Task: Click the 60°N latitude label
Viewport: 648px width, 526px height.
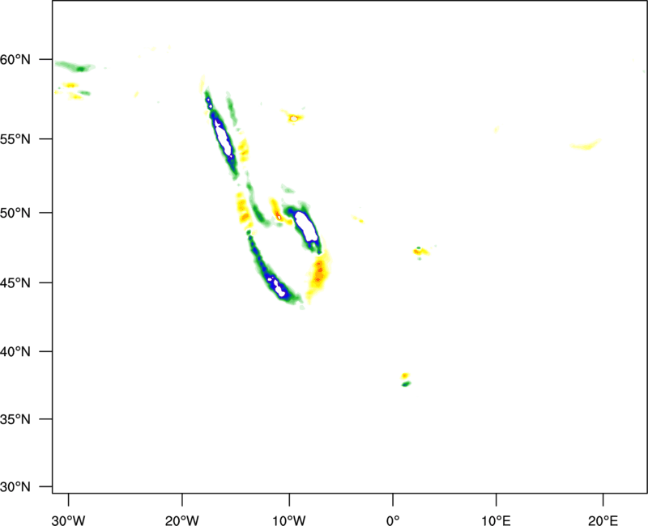Action: tap(15, 59)
